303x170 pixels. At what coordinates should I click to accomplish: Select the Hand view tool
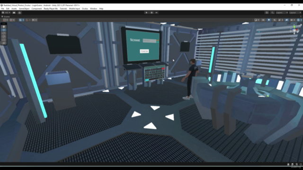(x=4, y=26)
